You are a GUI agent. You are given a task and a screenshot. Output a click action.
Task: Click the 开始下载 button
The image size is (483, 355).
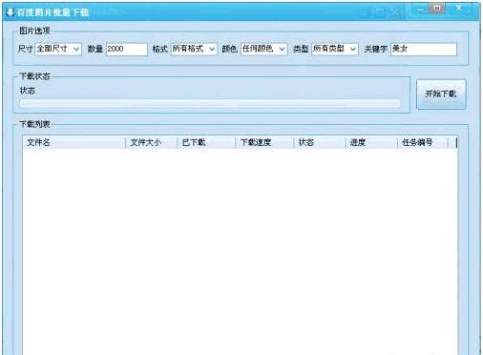click(441, 94)
